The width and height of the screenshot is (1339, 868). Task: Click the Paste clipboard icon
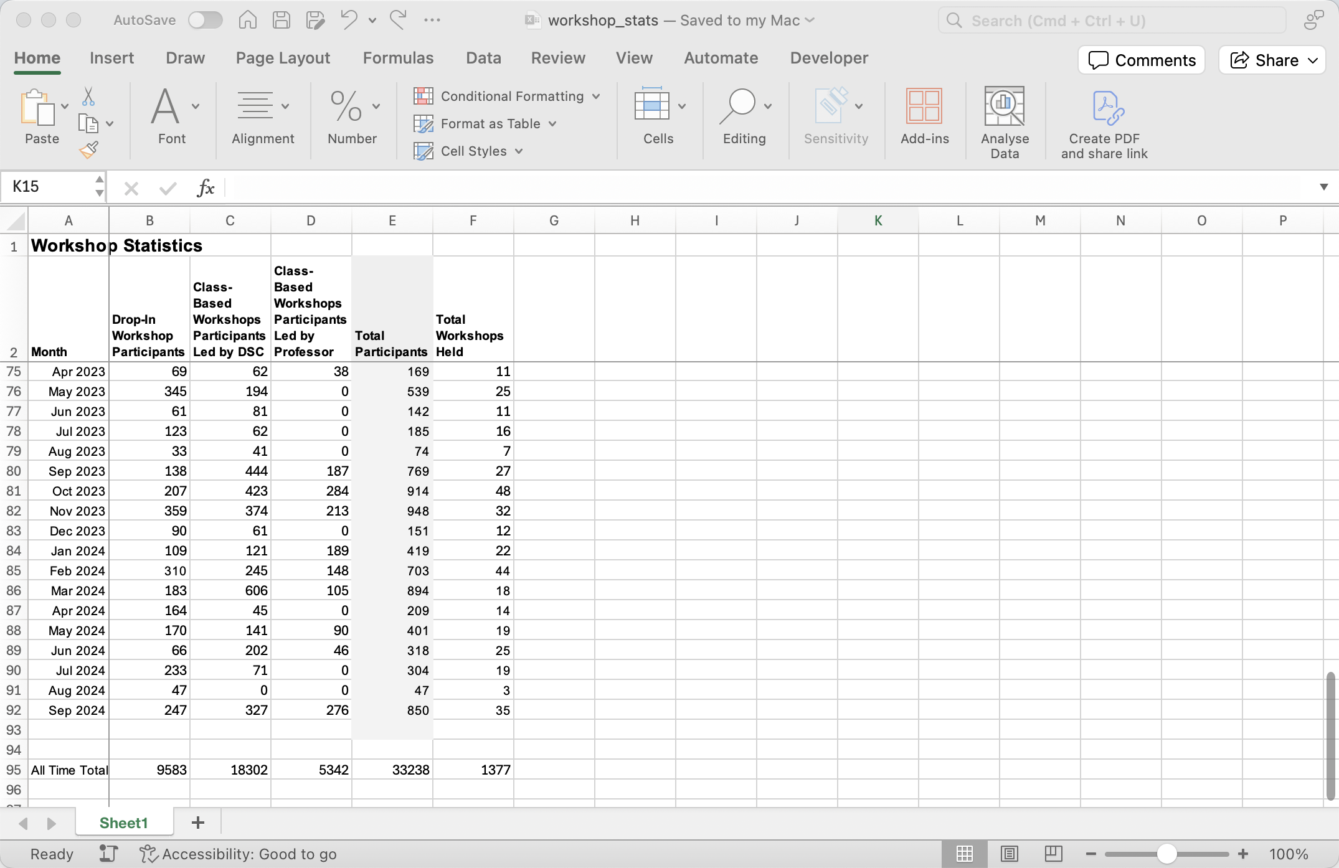pos(37,108)
